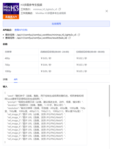Open the 查看API文档 link
This screenshot has width=113, height=149.
click(x=21, y=30)
